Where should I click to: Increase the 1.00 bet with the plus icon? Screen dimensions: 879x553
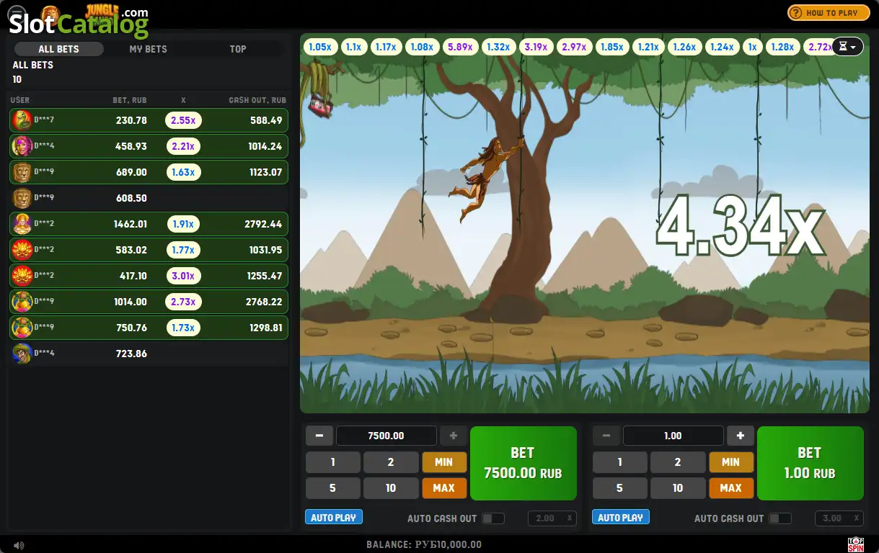coord(741,436)
